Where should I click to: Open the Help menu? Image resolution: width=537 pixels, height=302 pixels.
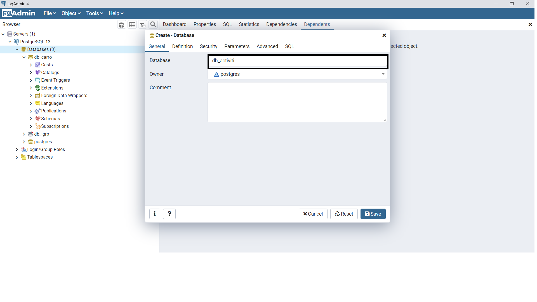116,13
